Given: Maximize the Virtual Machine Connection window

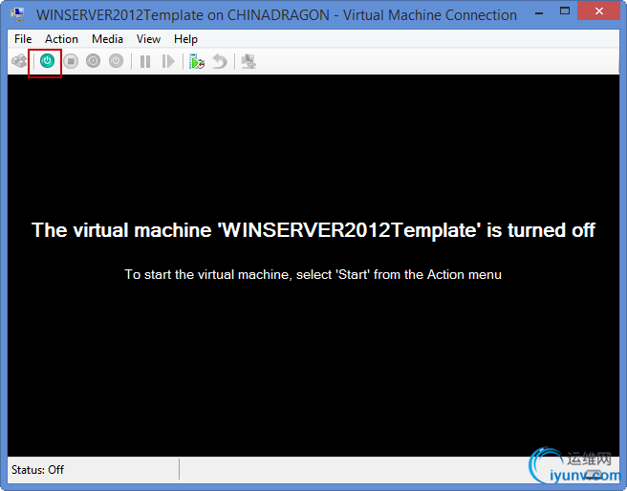Looking at the screenshot, I should coord(565,11).
